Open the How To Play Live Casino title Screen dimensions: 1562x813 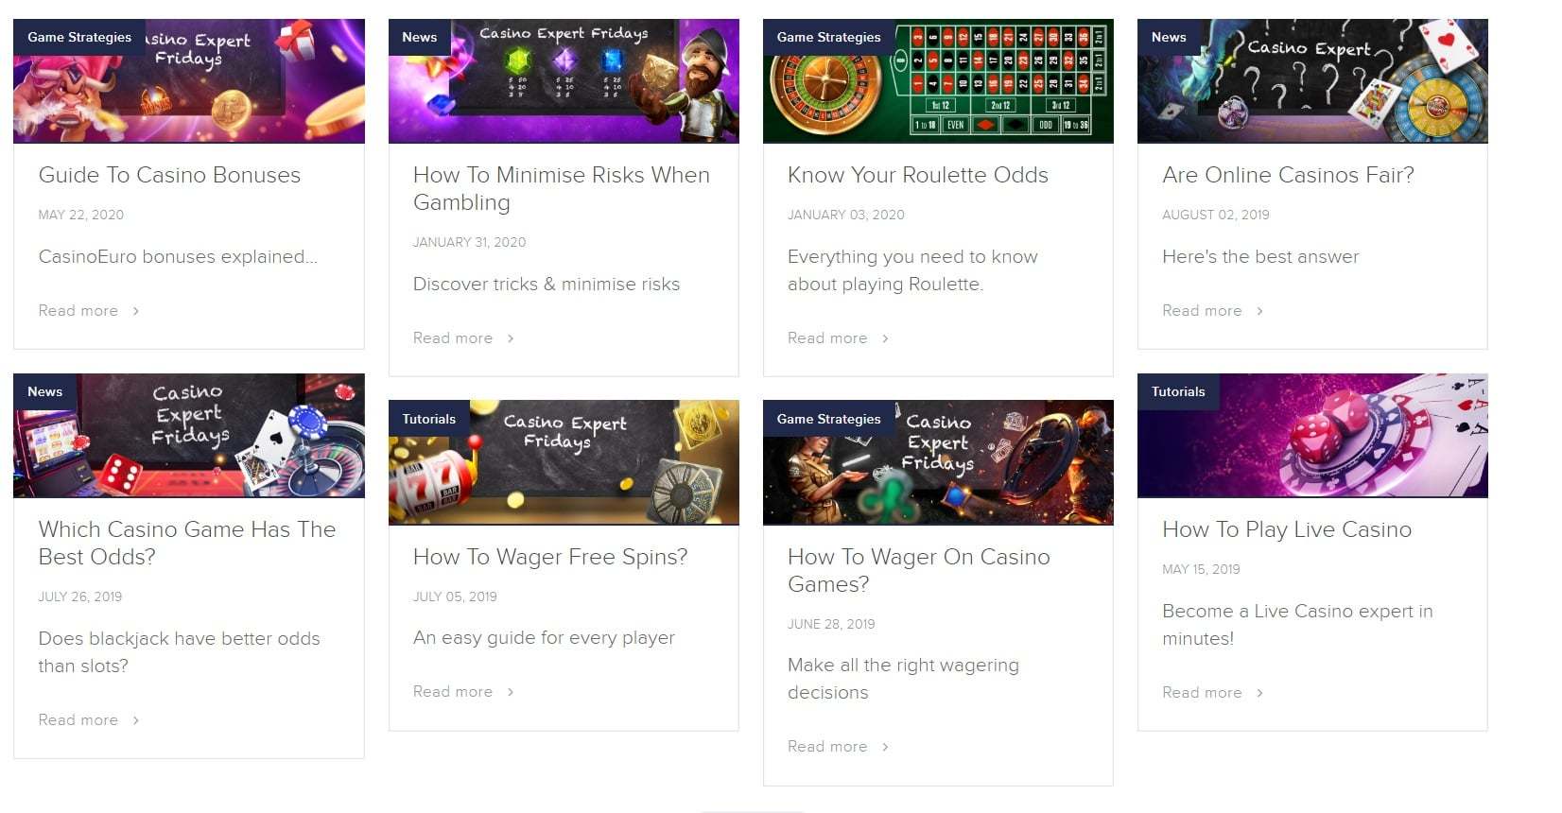coord(1287,529)
